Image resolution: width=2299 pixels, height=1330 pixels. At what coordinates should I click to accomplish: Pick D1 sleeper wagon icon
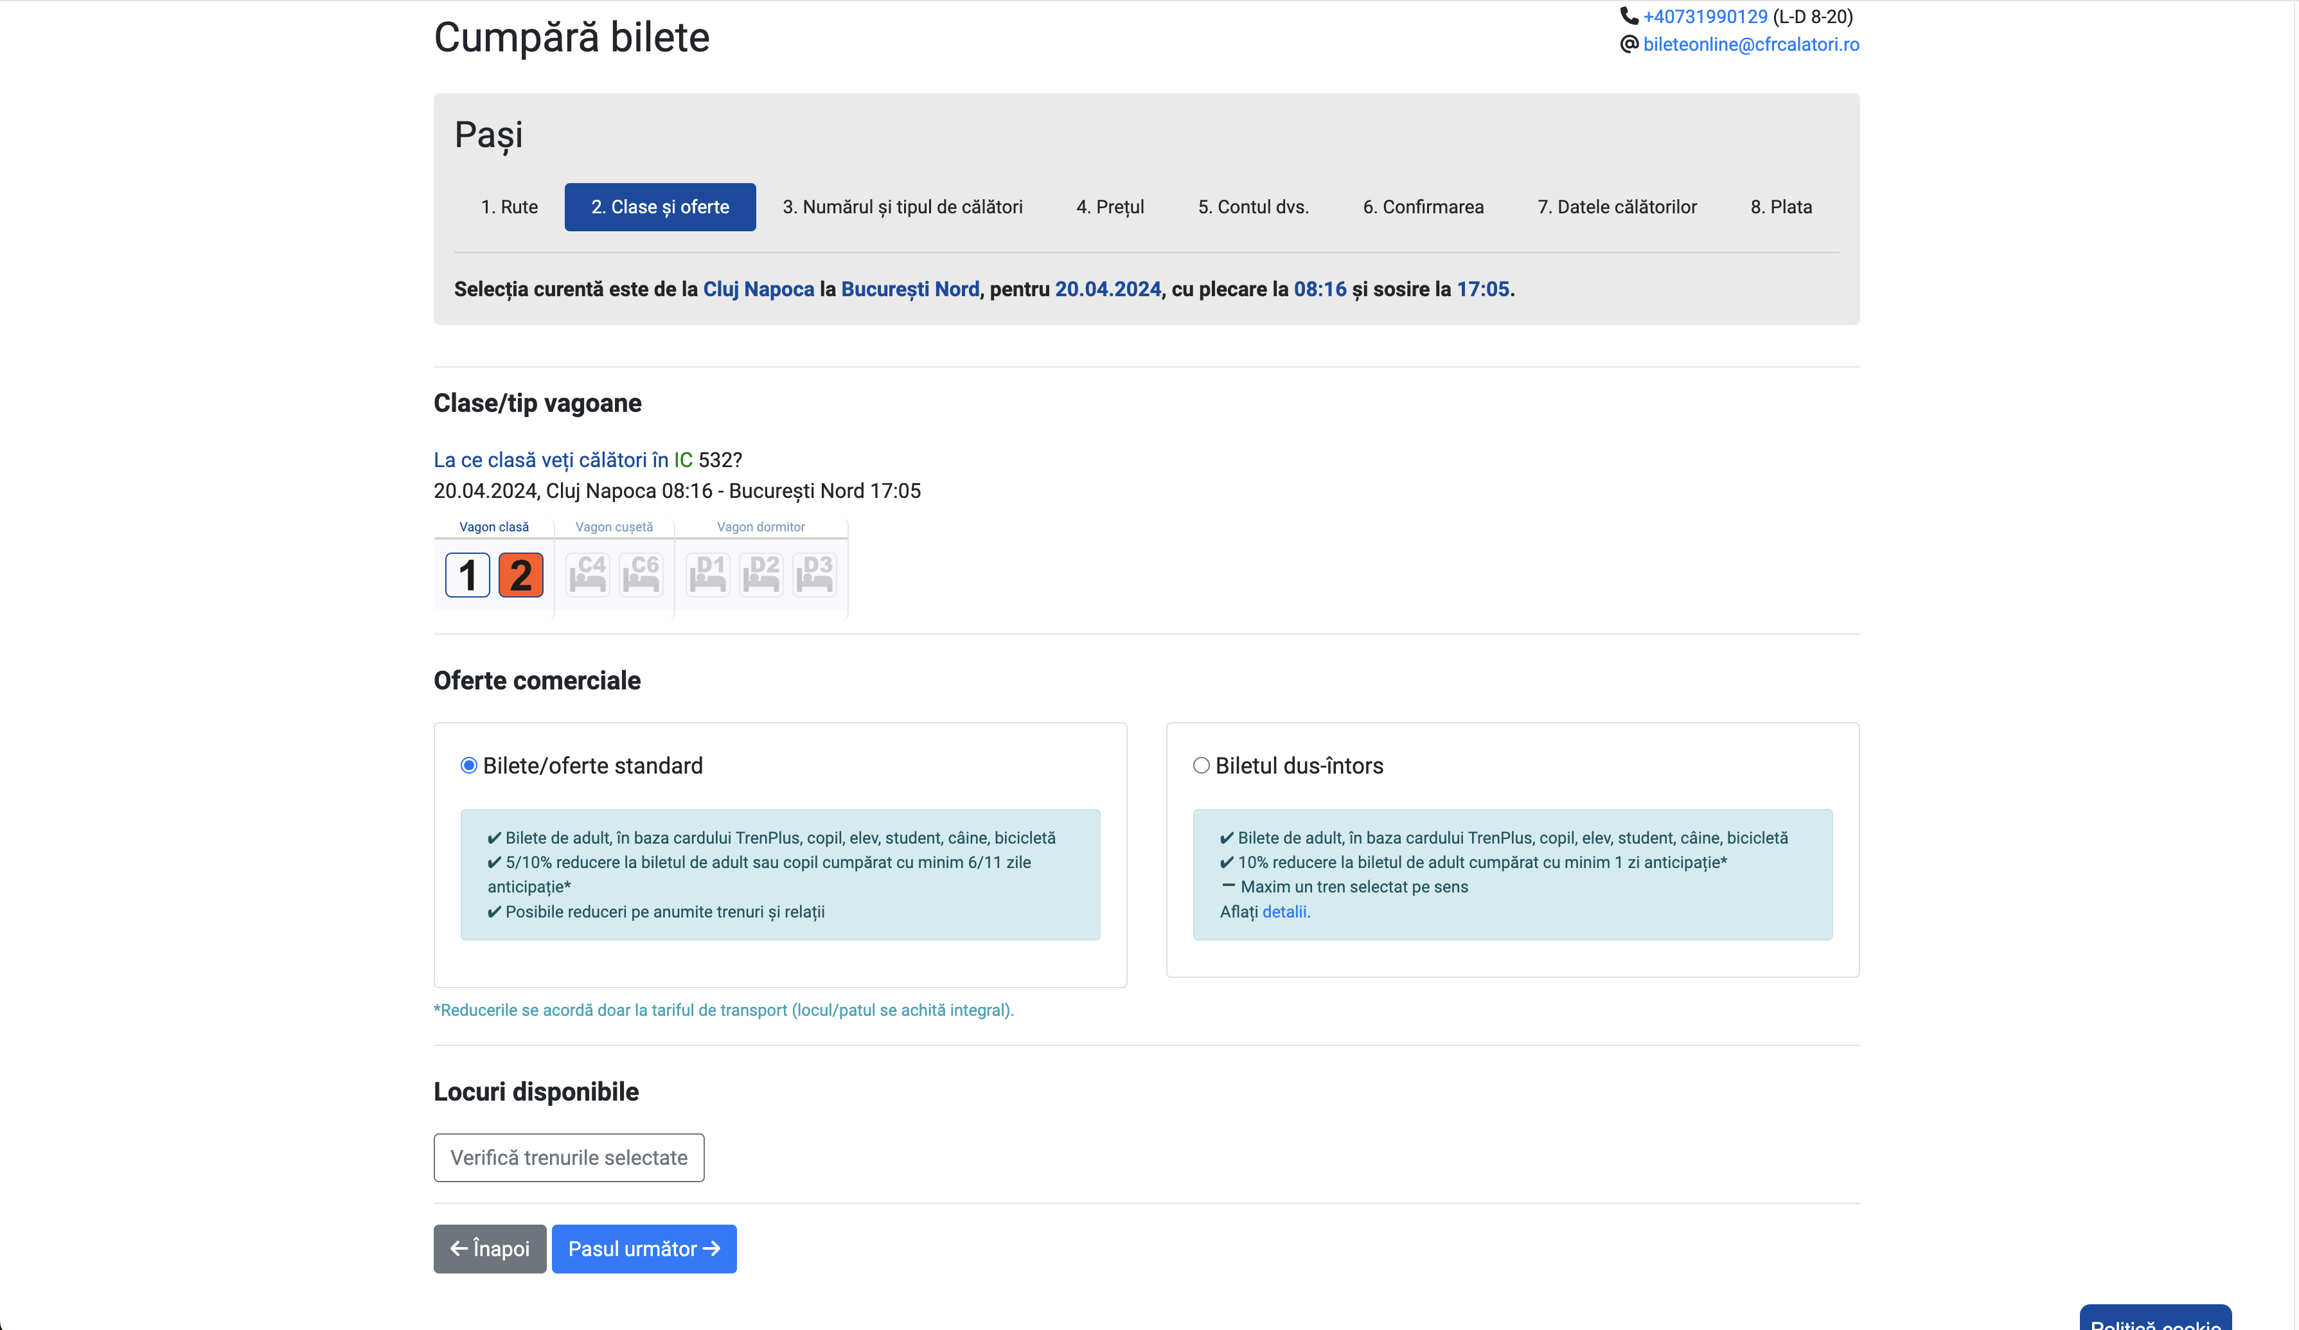pyautogui.click(x=708, y=574)
